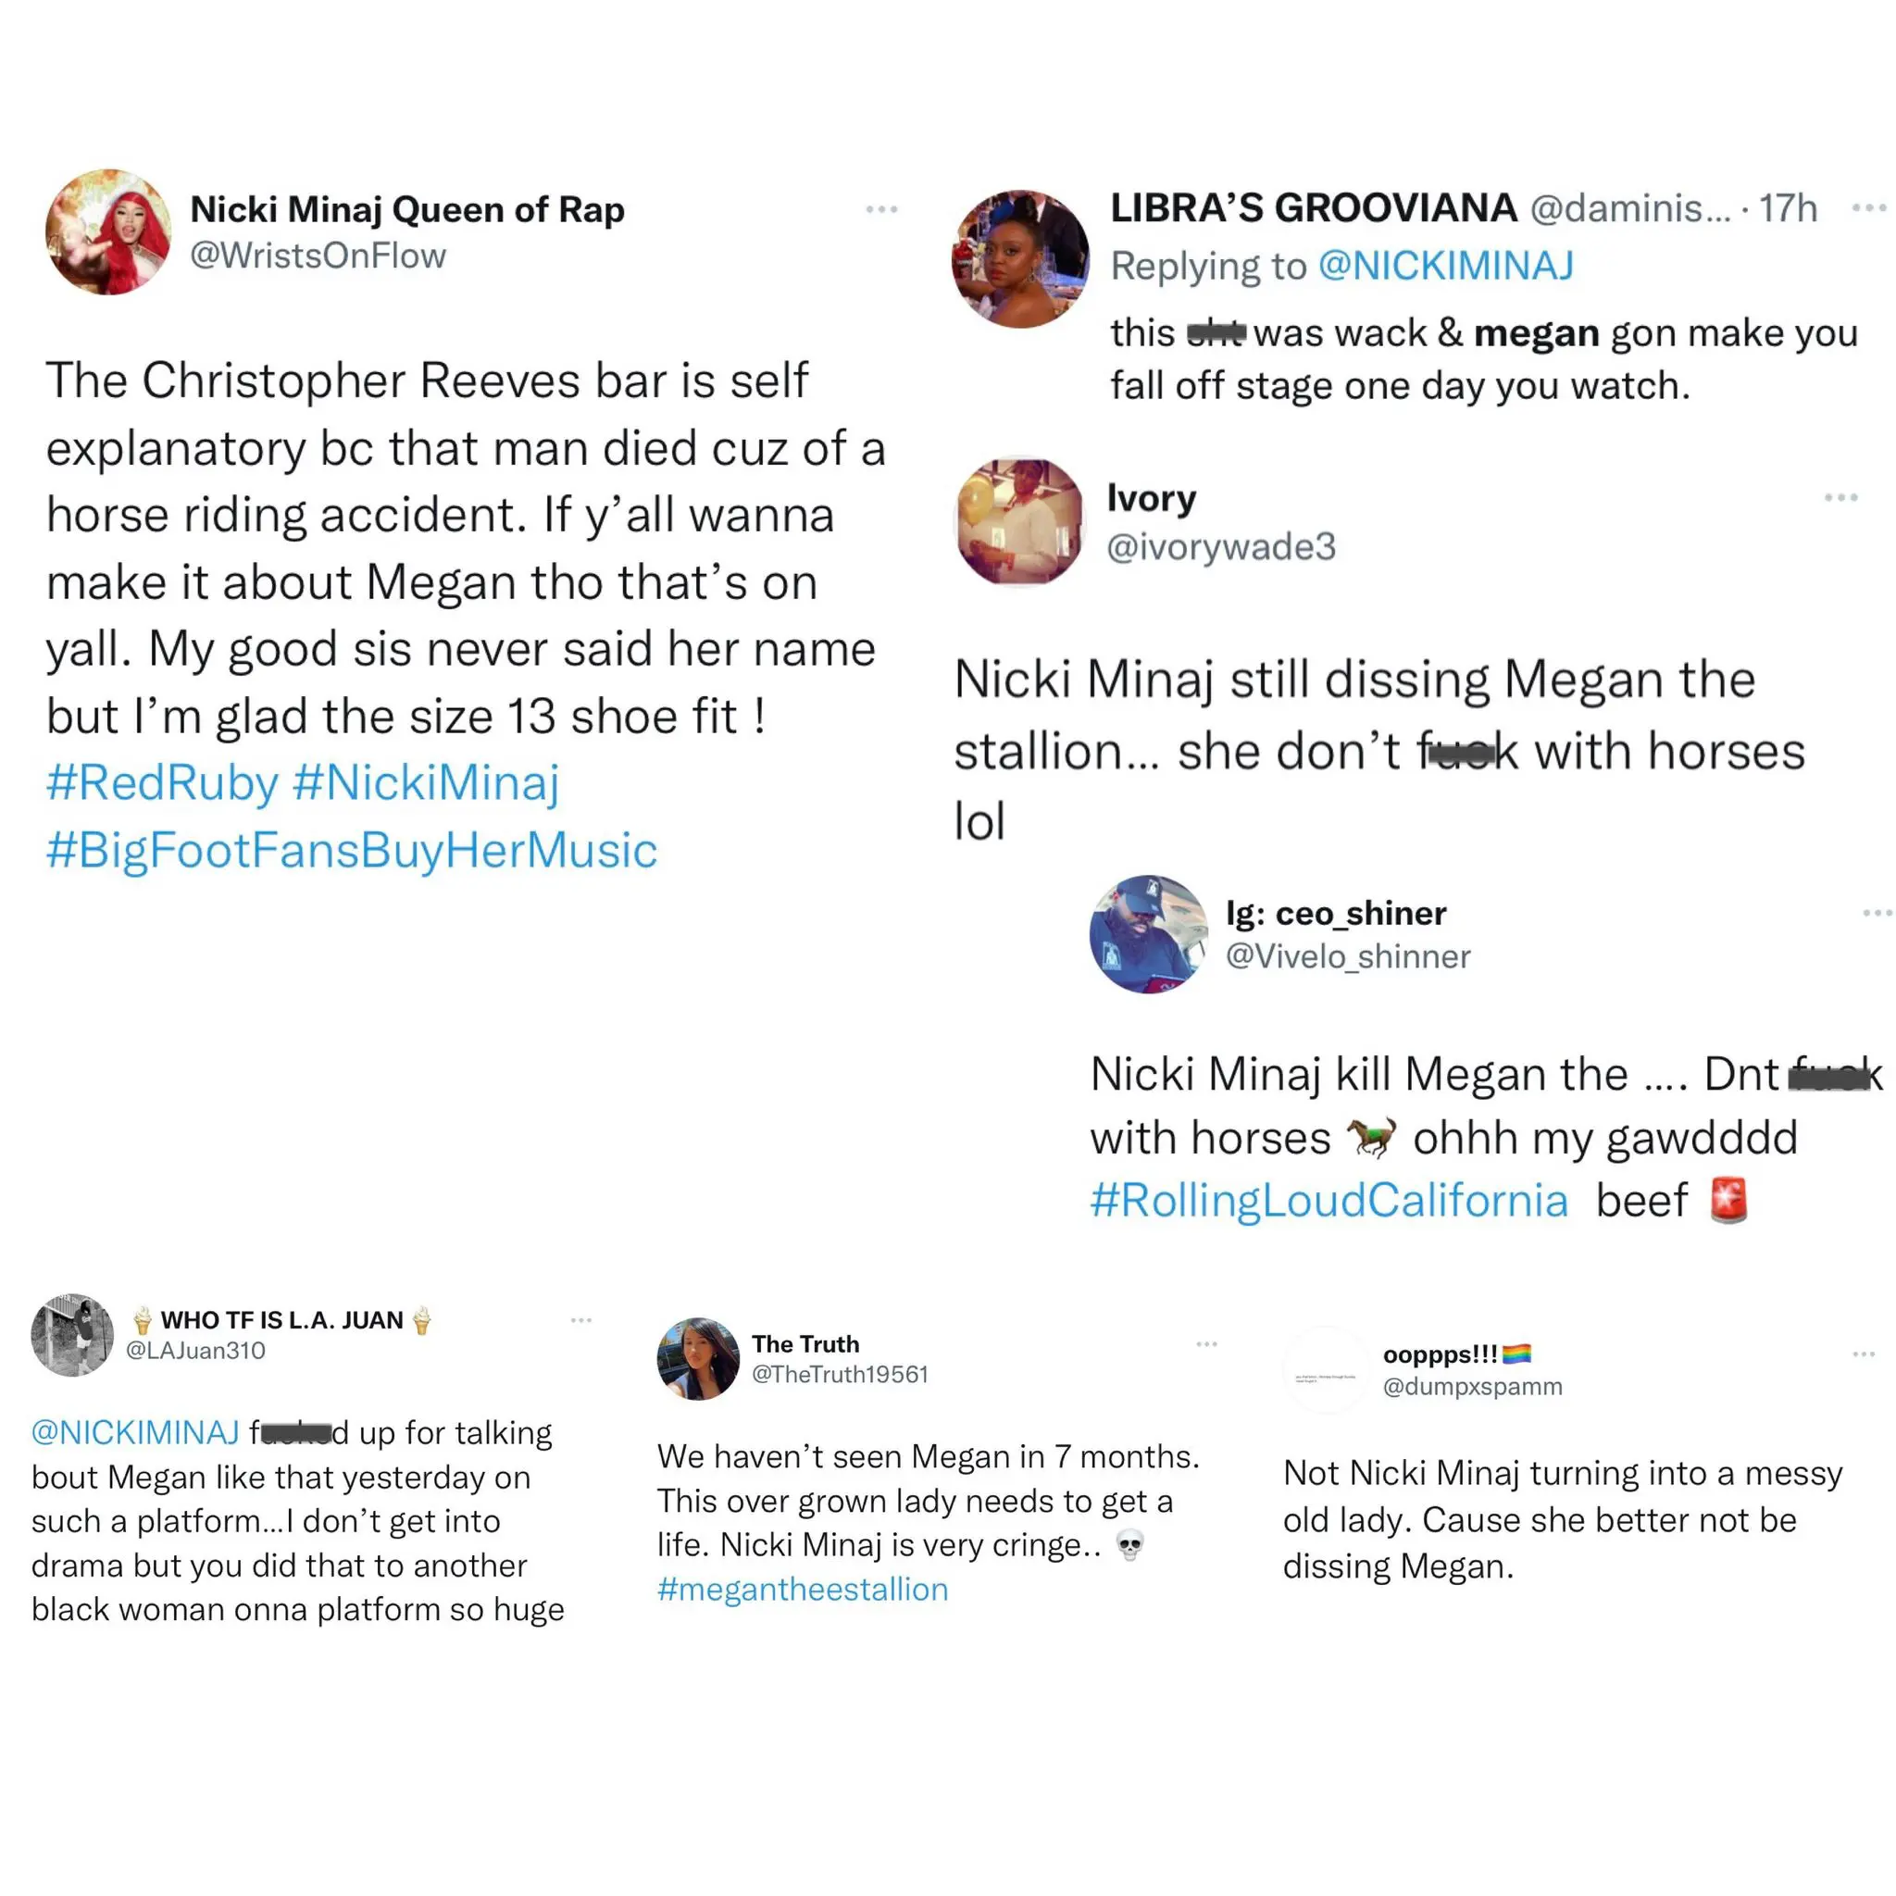1896x1896 pixels.
Task: Open three-dot menu on ooppps!!! tweet
Action: tap(1864, 1354)
